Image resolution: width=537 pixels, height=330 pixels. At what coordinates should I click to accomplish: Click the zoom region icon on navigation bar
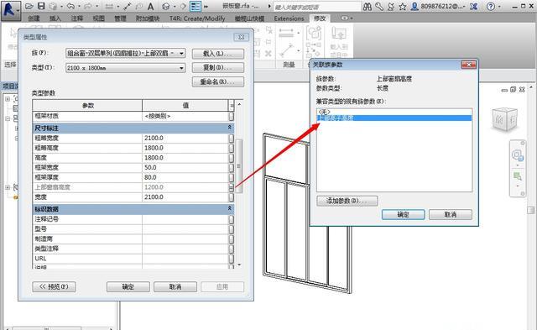(x=517, y=176)
